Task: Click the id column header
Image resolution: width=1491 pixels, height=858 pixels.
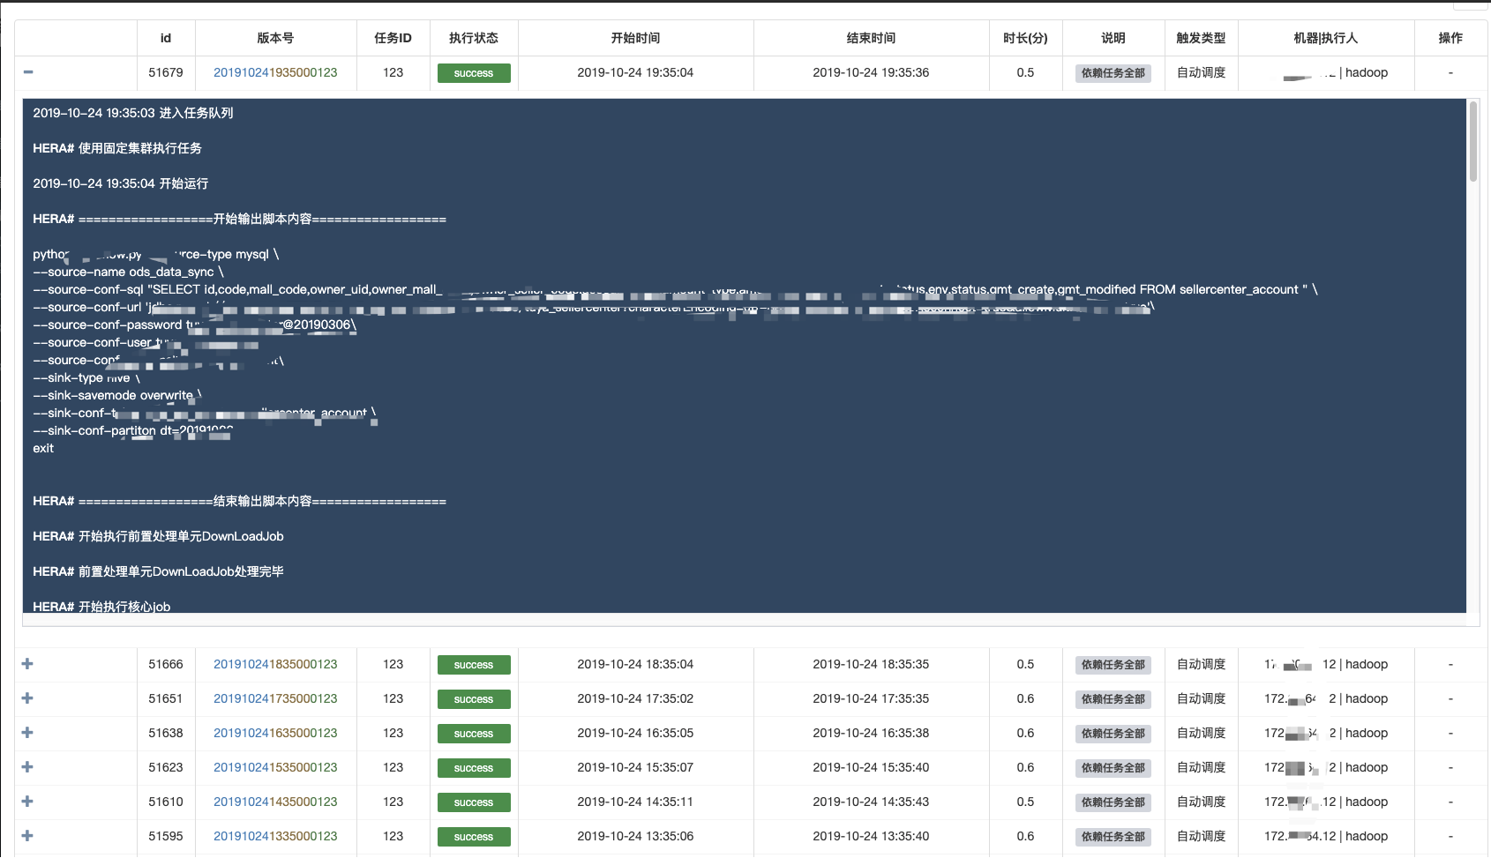Action: pyautogui.click(x=166, y=38)
